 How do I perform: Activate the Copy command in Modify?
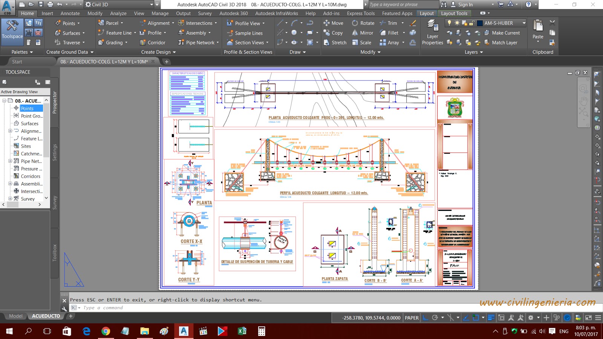click(x=333, y=33)
